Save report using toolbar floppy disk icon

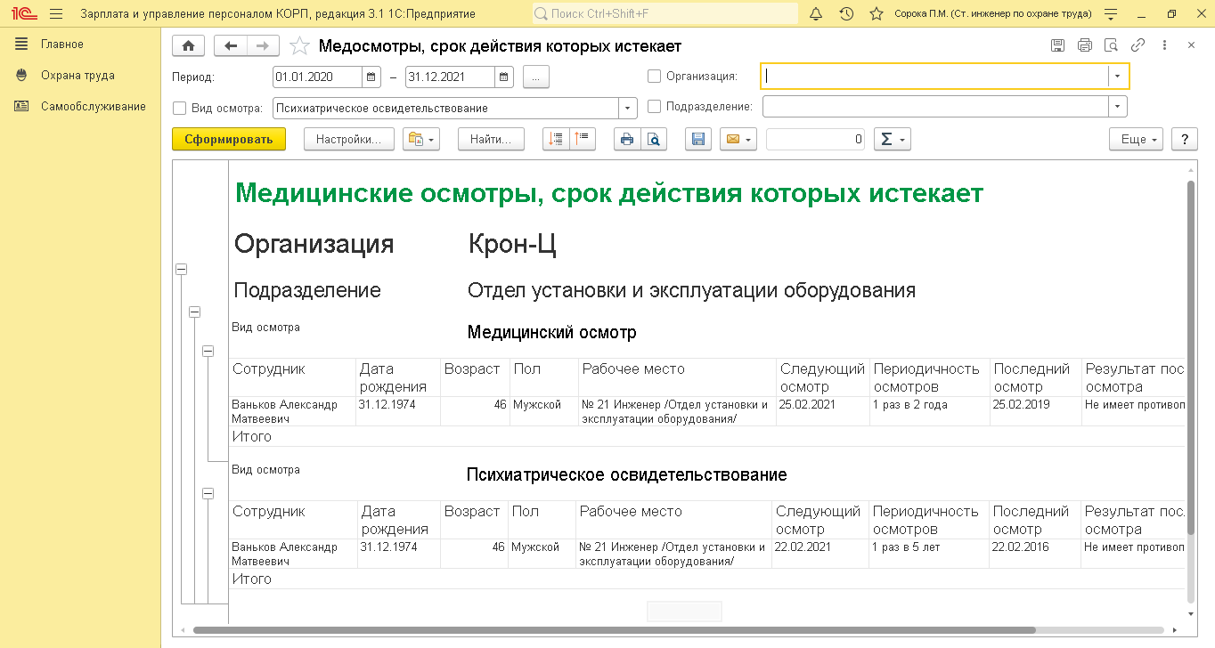pyautogui.click(x=698, y=140)
